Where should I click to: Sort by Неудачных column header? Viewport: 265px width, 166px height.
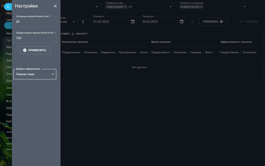point(108,53)
